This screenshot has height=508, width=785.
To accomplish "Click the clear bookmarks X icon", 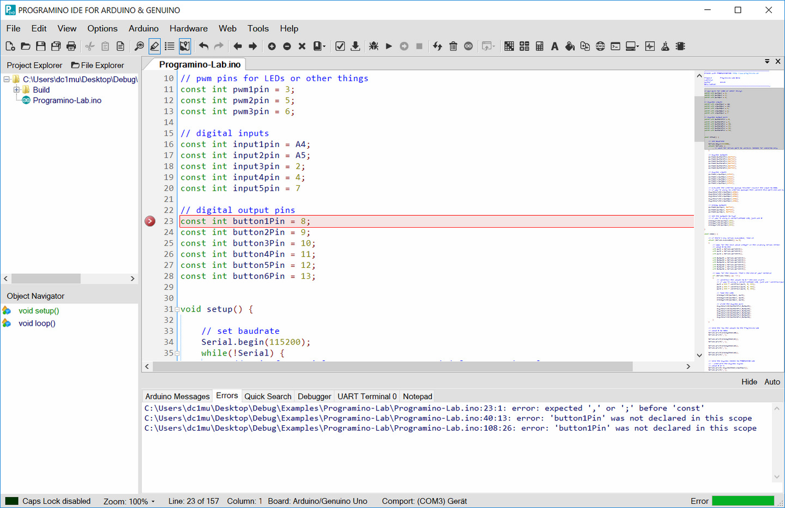I will pos(302,46).
